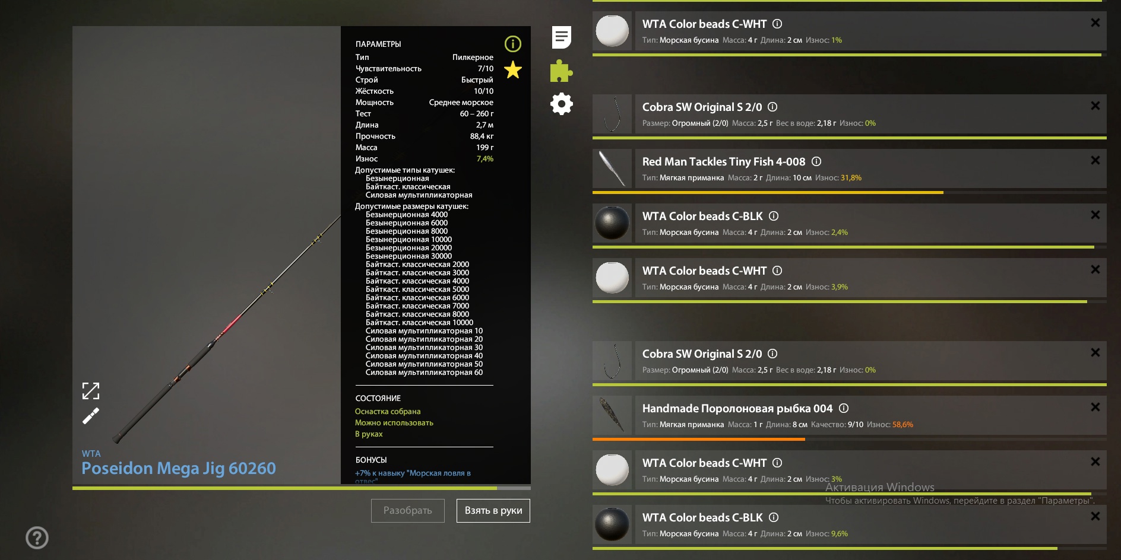This screenshot has width=1121, height=560.
Task: Show info for Red Man Tackles Tiny Fish 4-008
Action: pyautogui.click(x=816, y=161)
